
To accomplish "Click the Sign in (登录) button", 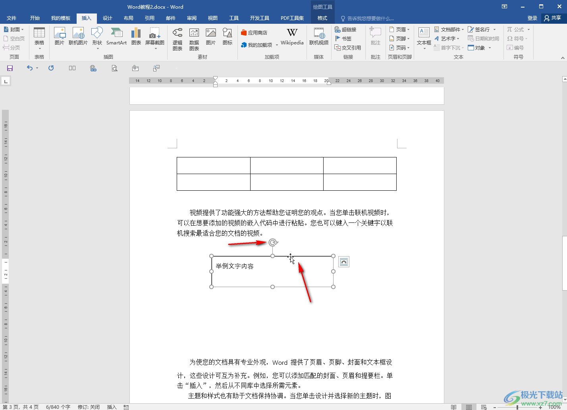I will tap(532, 18).
